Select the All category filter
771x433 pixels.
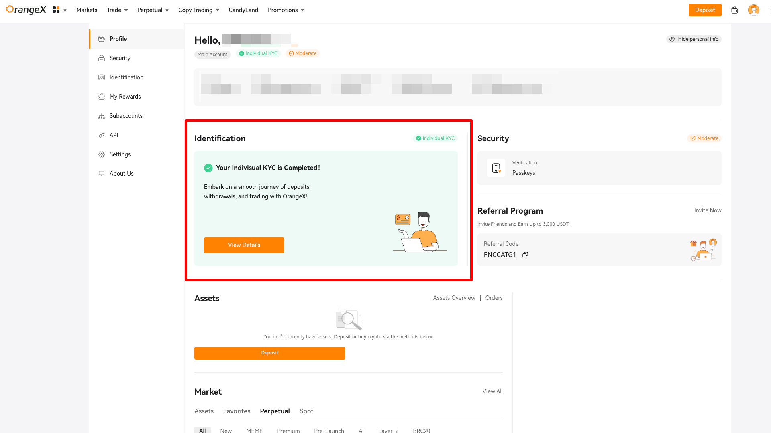pos(202,430)
